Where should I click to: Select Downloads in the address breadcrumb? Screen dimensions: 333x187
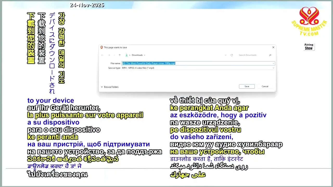[137, 55]
